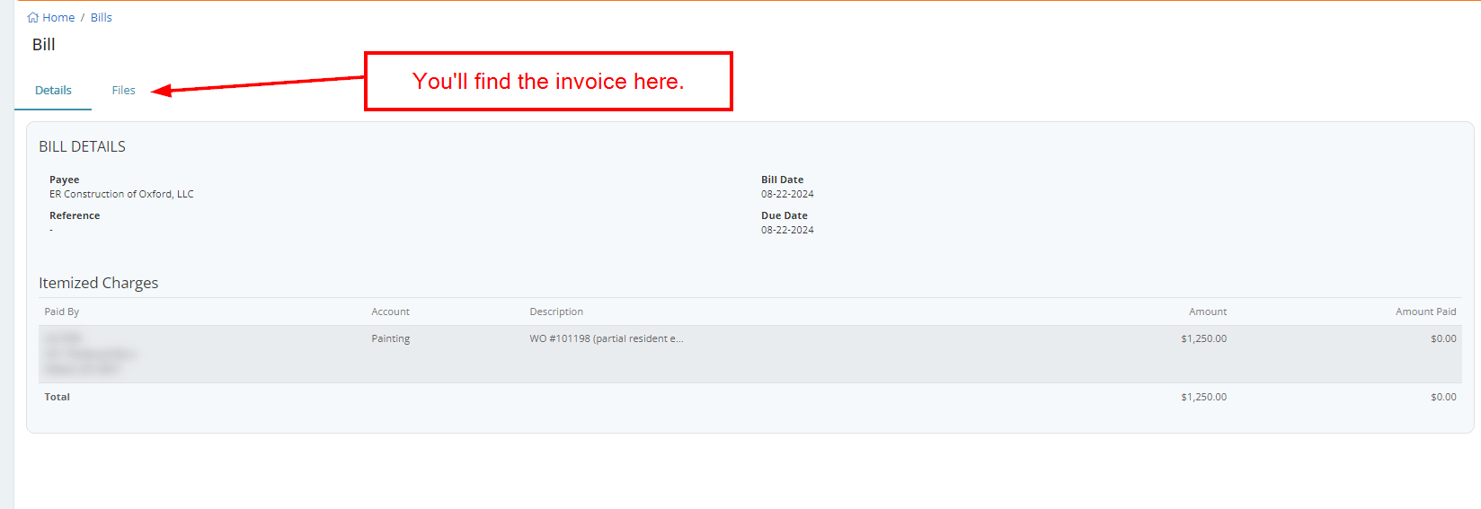Click the date under Due Date
The width and height of the screenshot is (1481, 509).
[787, 230]
